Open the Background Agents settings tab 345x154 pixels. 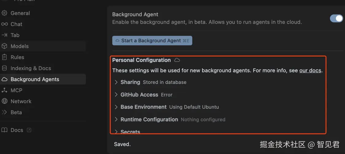pos(35,79)
